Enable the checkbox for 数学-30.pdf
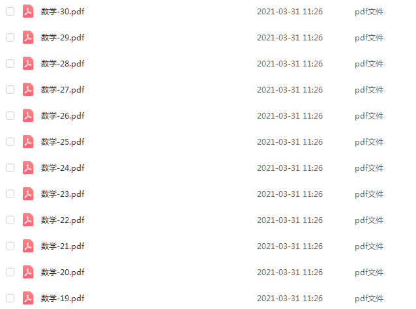416x309 pixels. coord(10,11)
